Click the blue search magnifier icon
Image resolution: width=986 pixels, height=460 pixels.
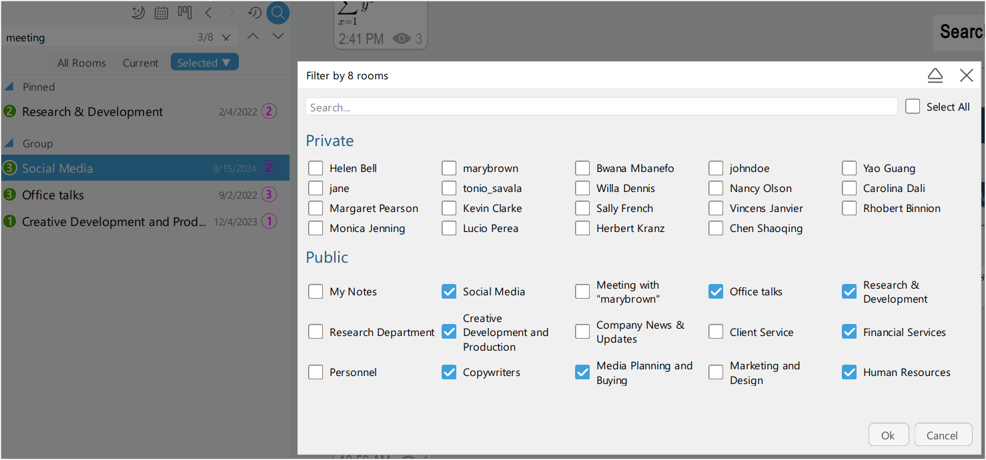[x=278, y=13]
